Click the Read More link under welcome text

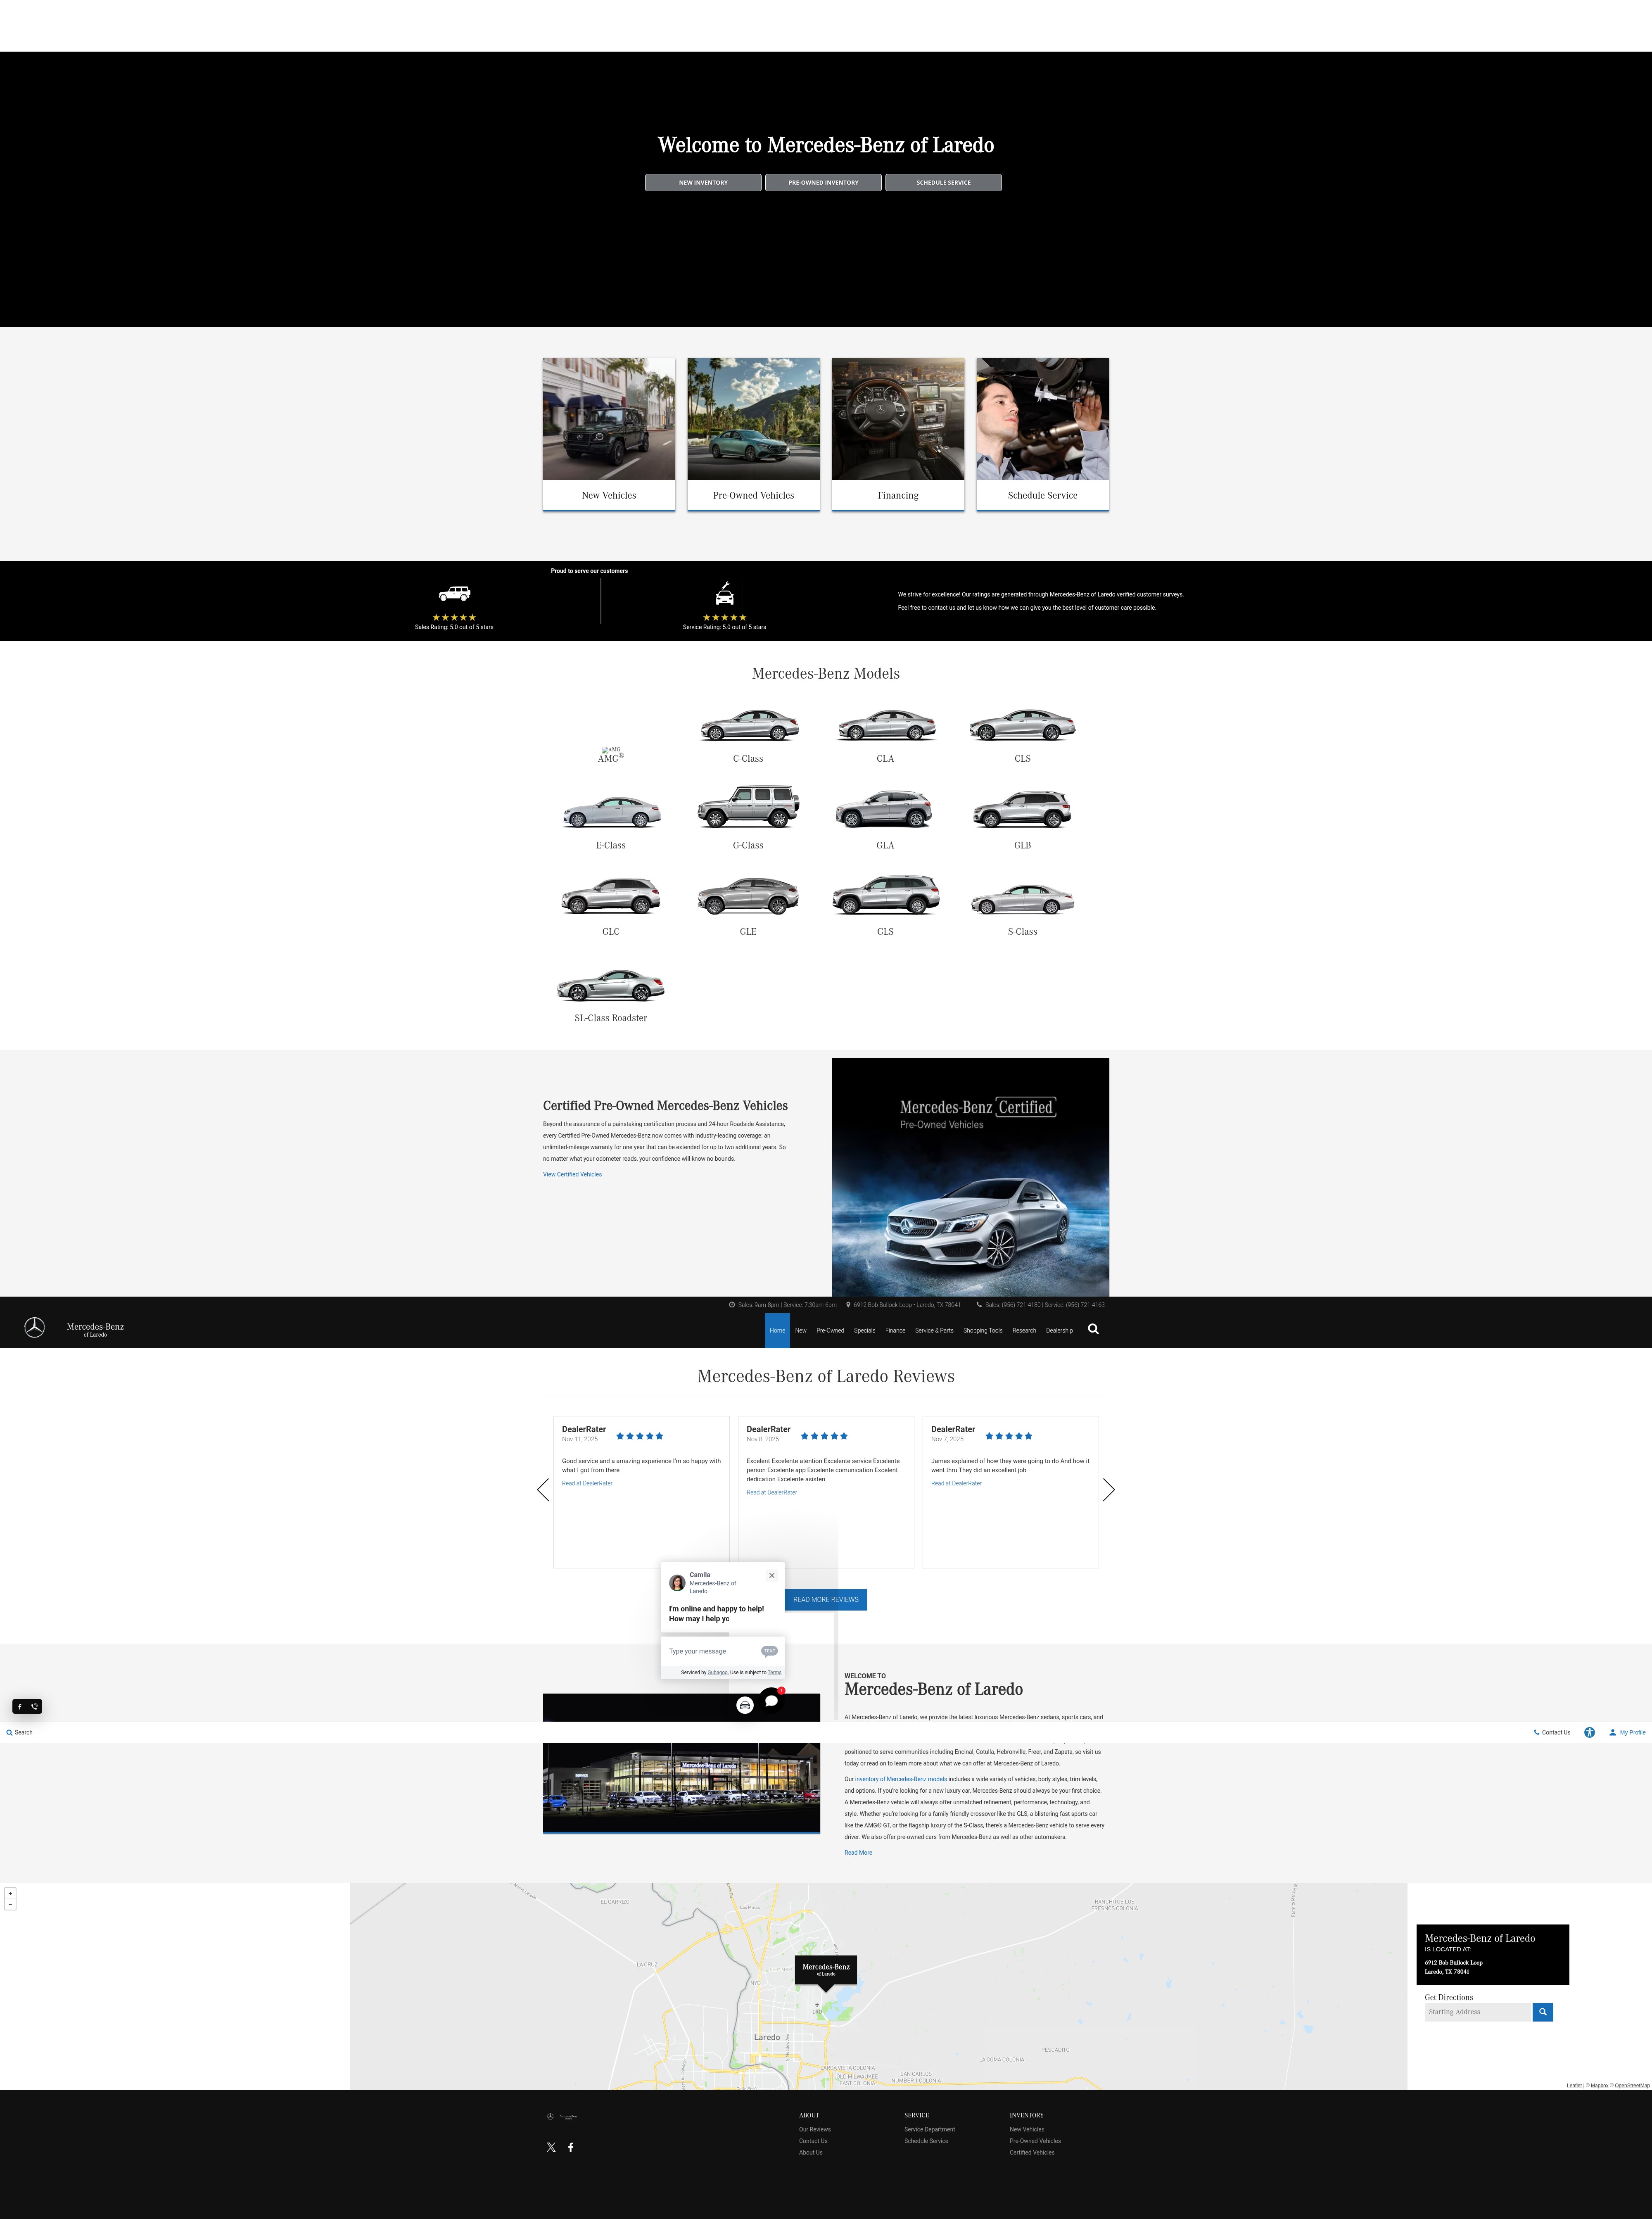tap(858, 1852)
